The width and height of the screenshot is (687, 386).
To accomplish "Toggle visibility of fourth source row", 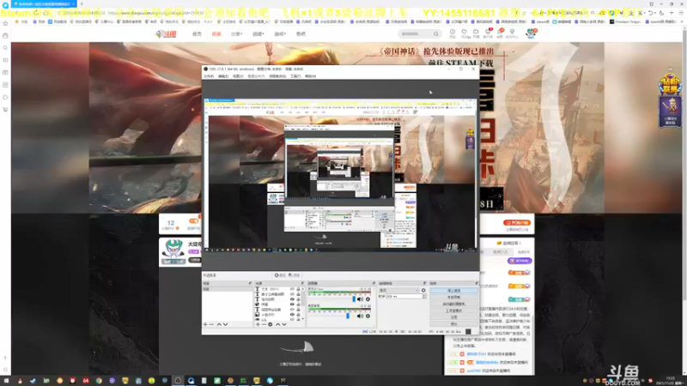I will [x=292, y=305].
